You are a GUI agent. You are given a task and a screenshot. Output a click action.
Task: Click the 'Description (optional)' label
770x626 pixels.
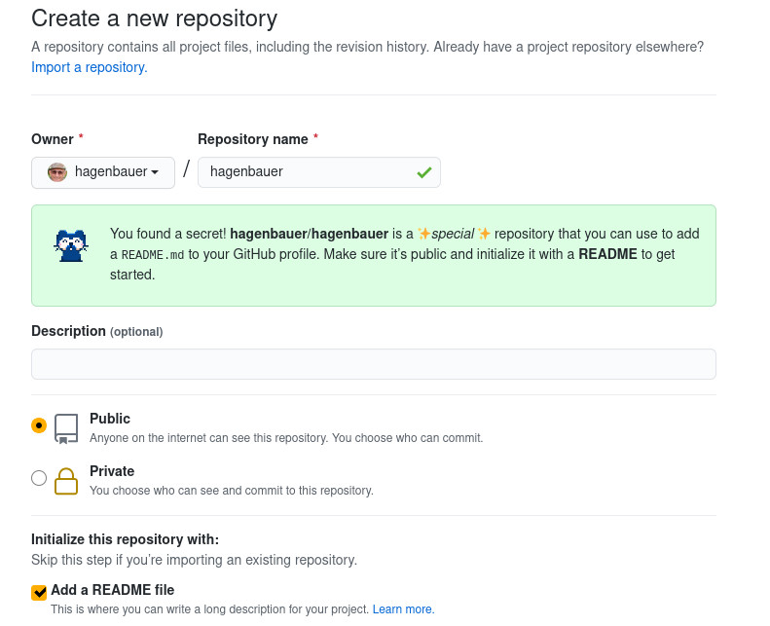(x=97, y=331)
